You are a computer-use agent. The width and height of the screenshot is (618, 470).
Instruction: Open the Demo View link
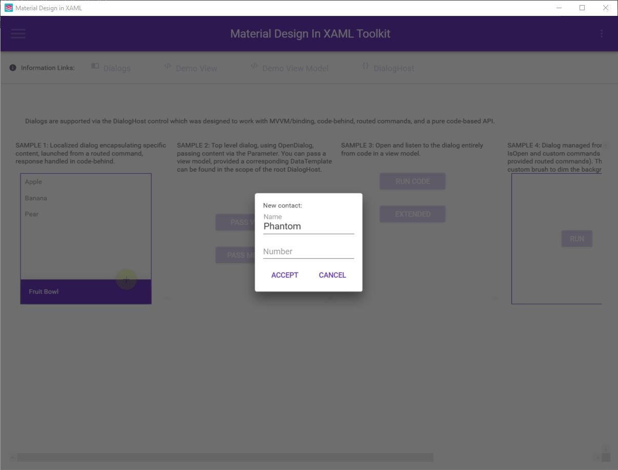[x=190, y=68]
